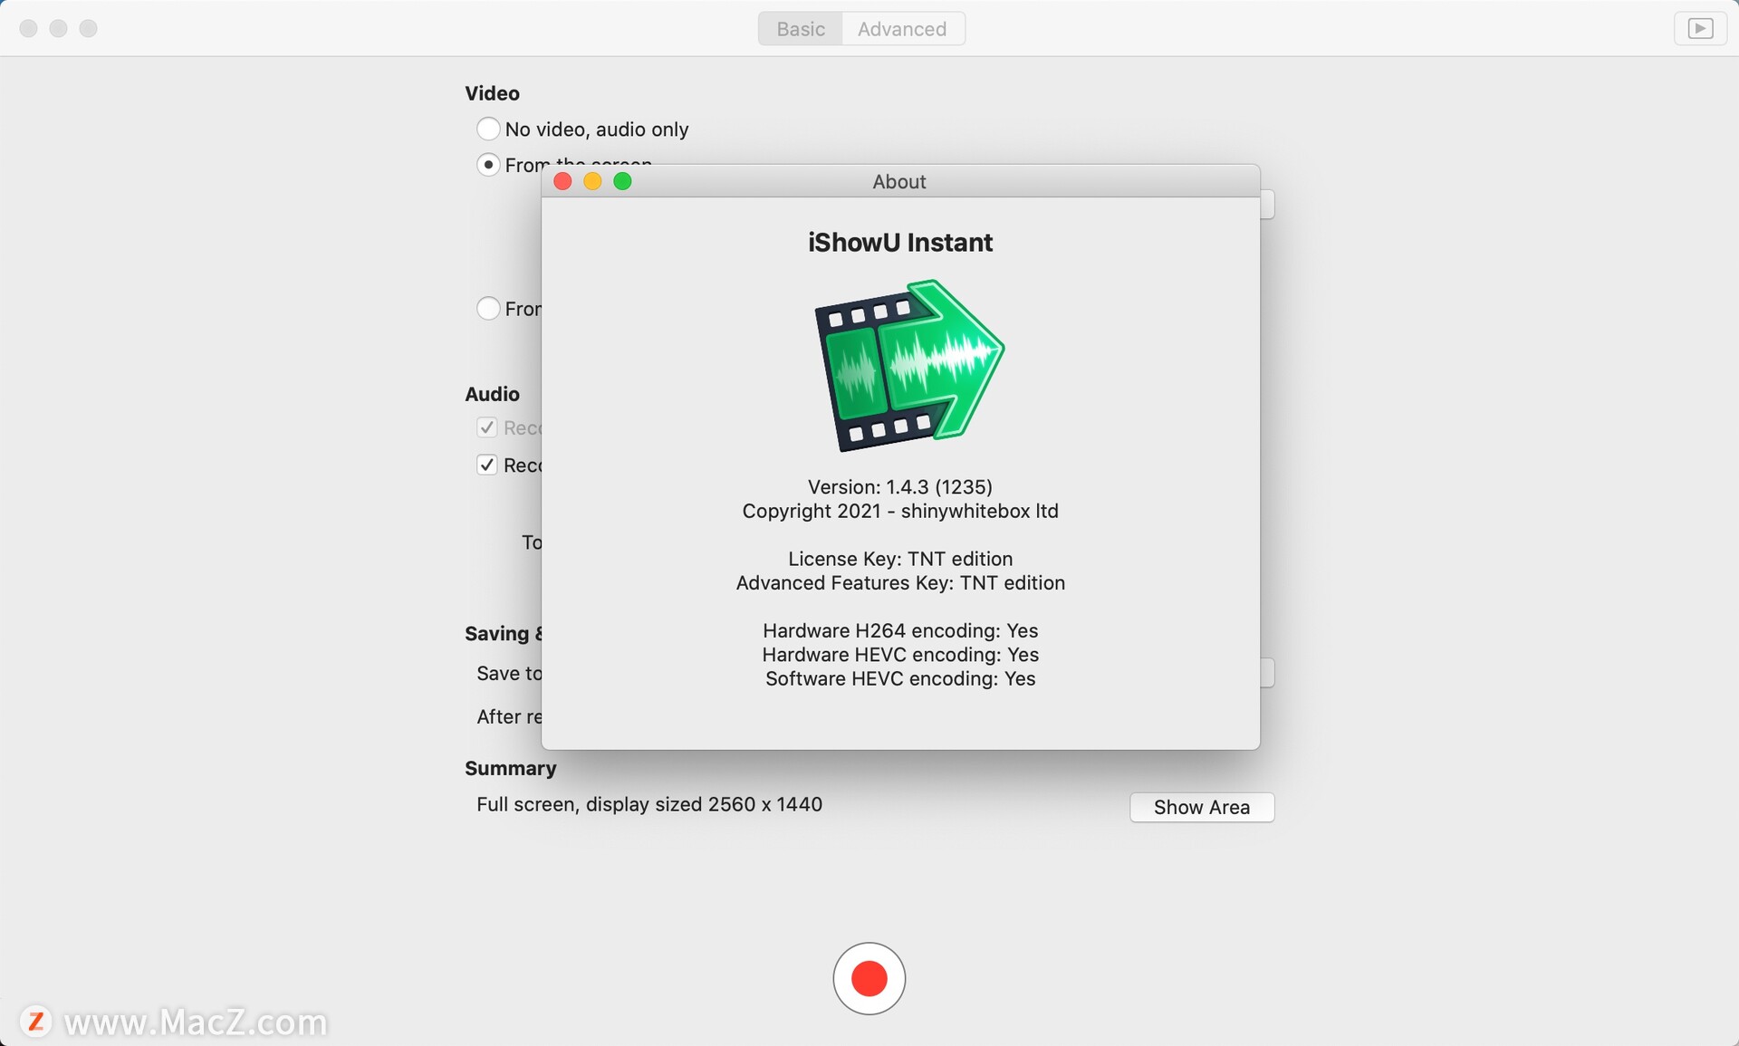The image size is (1739, 1046).
Task: Close the About window
Action: pyautogui.click(x=562, y=181)
